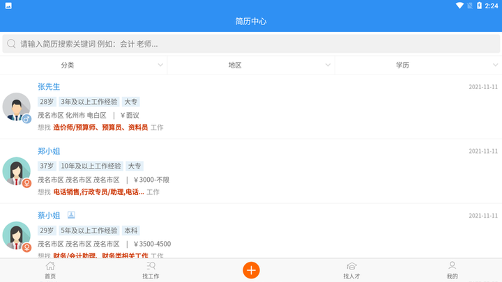Tap 张先生's avatar picture
The height and width of the screenshot is (282, 502).
[x=16, y=107]
